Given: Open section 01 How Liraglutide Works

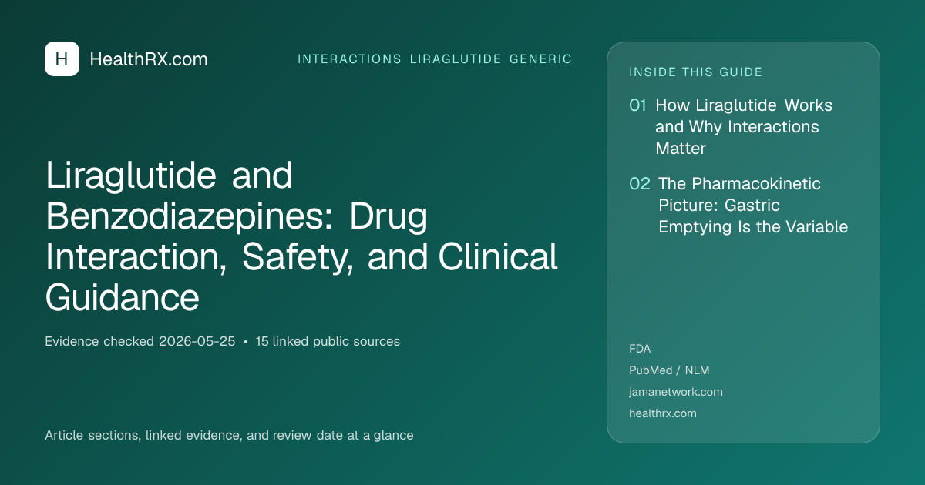Looking at the screenshot, I should [x=731, y=126].
